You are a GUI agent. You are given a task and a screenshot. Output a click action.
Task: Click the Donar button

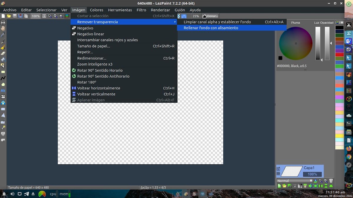[210, 16]
